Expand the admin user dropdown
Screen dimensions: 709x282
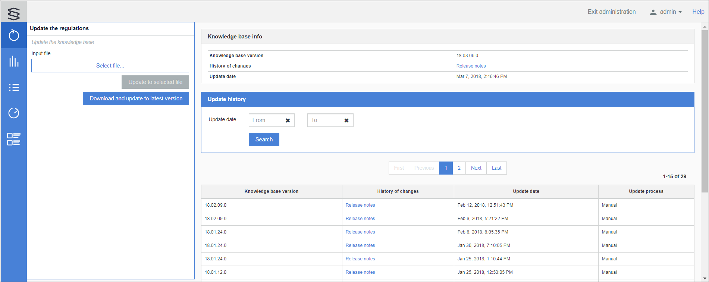(666, 12)
